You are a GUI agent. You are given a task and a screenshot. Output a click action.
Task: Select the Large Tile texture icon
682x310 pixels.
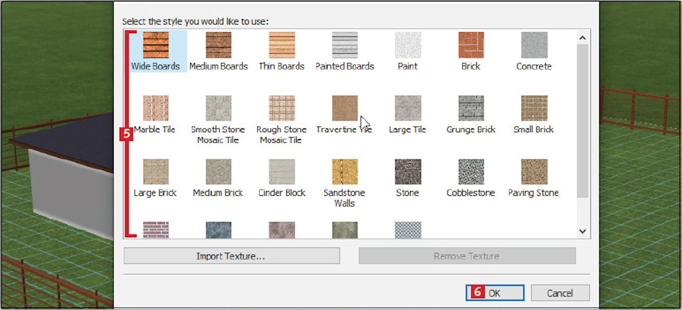[408, 108]
